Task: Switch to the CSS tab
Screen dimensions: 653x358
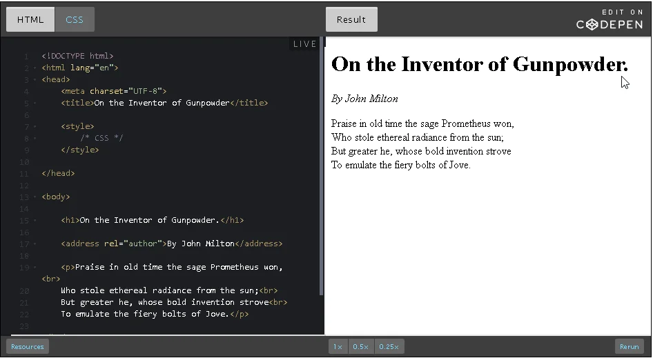Action: tap(75, 19)
